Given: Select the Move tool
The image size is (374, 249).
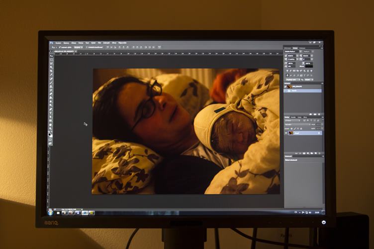Looking at the screenshot, I should [51, 56].
